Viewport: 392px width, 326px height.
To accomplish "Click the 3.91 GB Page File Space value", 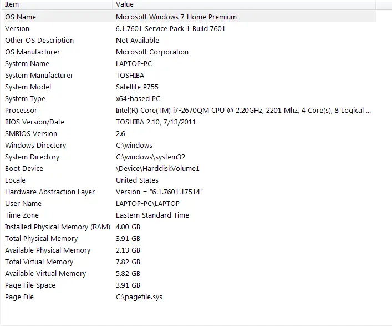I will pos(128,285).
